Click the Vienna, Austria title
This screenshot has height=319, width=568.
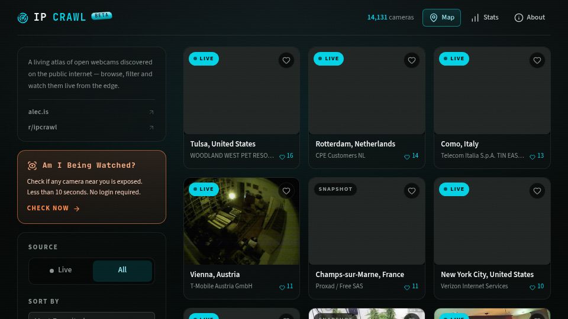pos(215,275)
